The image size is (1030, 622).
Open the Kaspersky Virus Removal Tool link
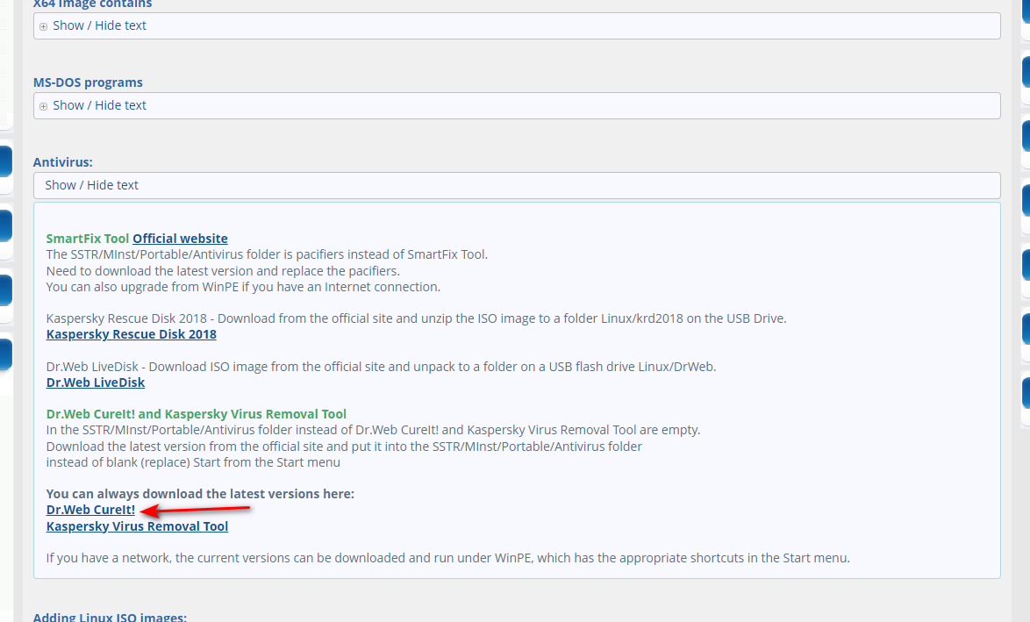pos(137,526)
